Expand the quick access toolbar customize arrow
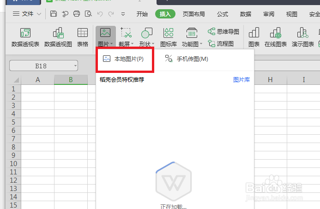The width and height of the screenshot is (320, 209). [123, 14]
